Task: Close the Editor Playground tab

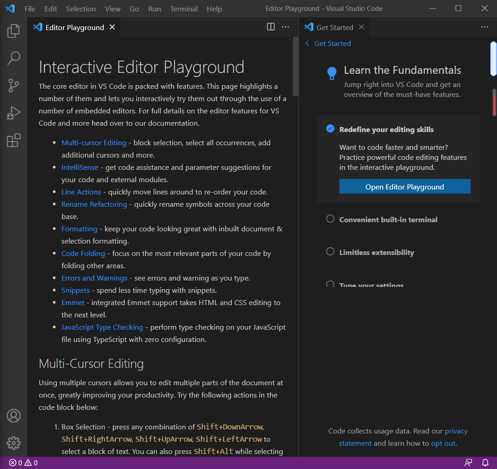Action: [x=112, y=27]
